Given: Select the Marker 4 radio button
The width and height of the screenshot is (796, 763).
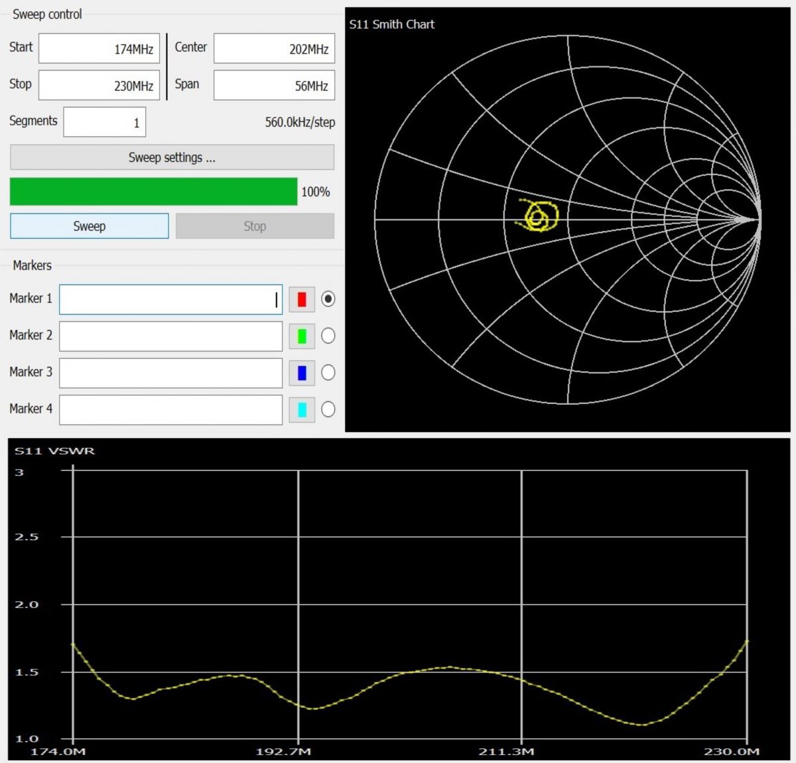Looking at the screenshot, I should click(328, 409).
